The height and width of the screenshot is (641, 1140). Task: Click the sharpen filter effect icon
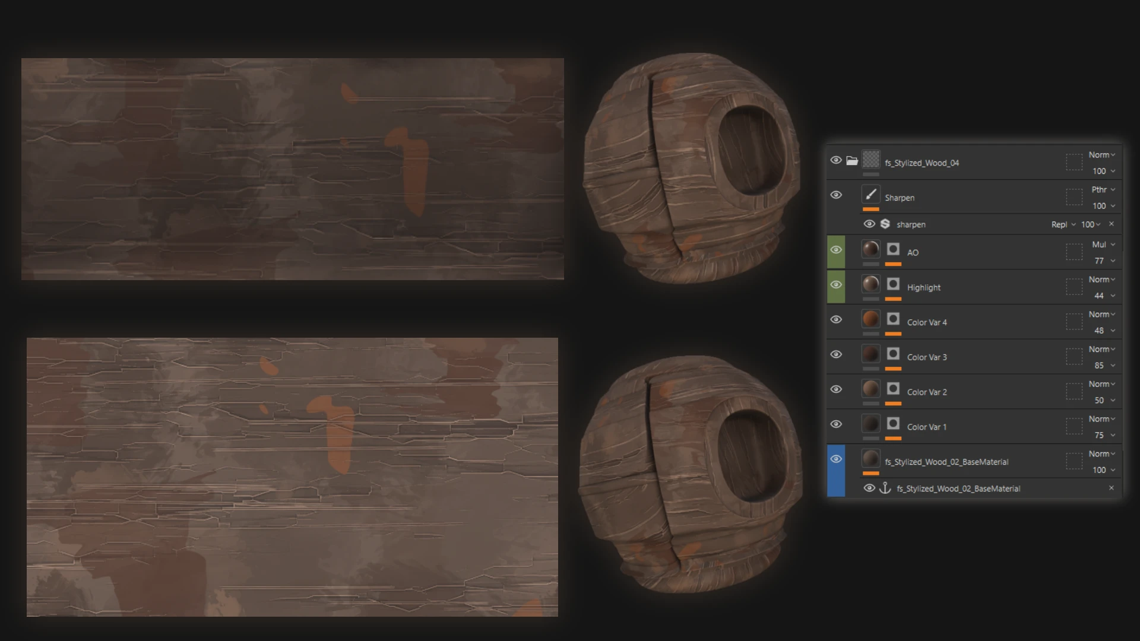[885, 224]
